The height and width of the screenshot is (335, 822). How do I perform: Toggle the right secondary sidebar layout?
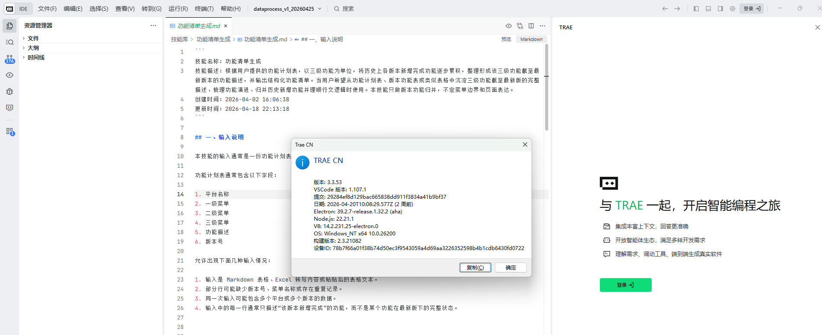[720, 9]
